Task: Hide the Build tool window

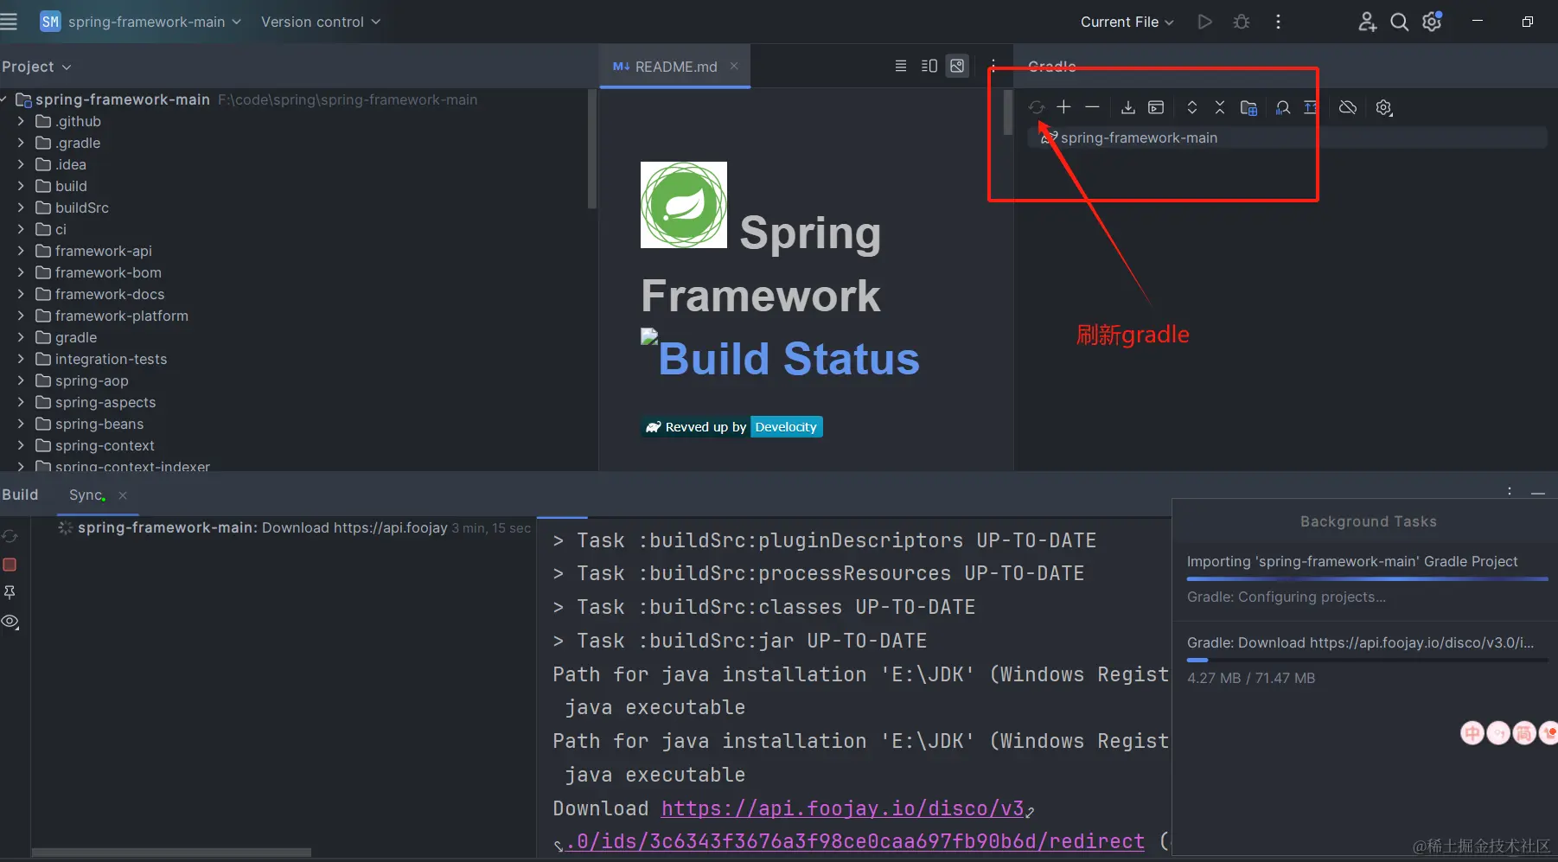Action: coord(1538,492)
